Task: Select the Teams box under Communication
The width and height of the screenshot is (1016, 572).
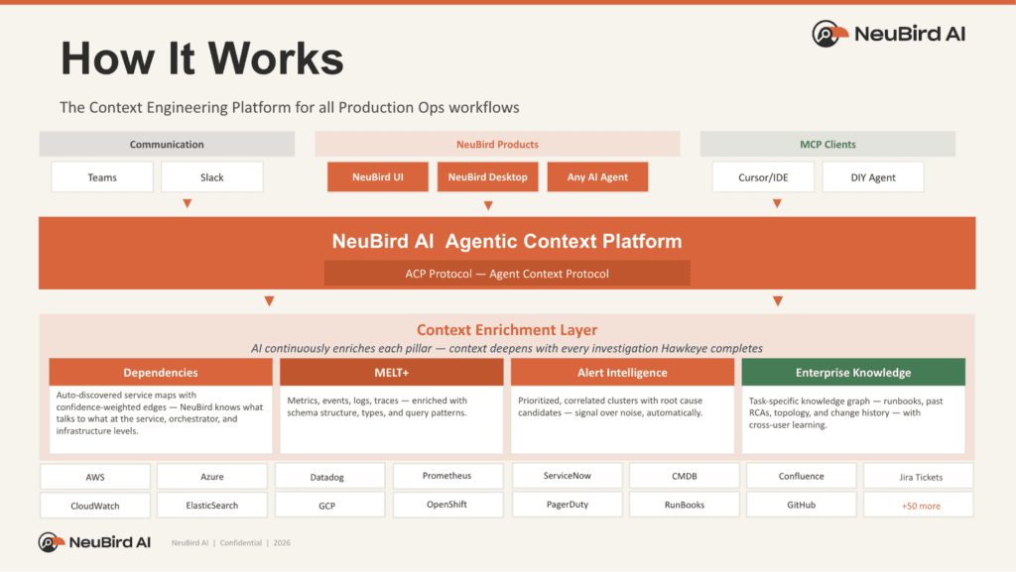Action: point(102,176)
